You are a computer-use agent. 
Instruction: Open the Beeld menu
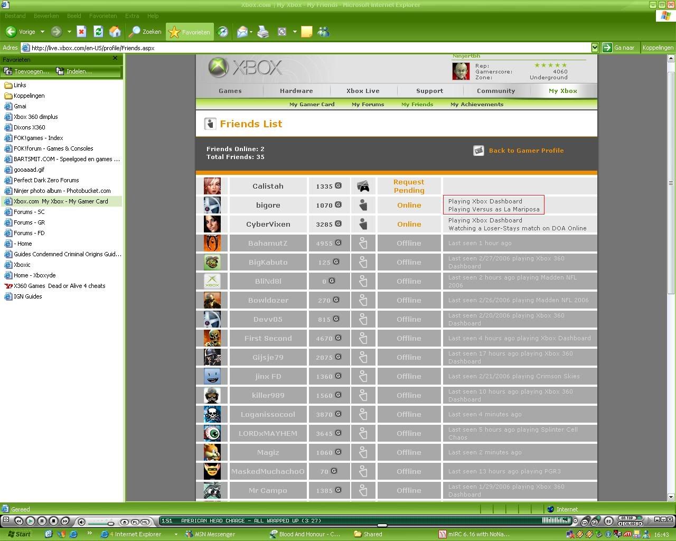74,16
